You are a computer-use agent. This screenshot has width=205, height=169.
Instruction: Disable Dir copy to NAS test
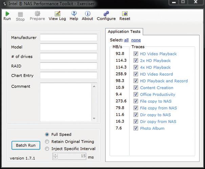click(x=136, y=115)
